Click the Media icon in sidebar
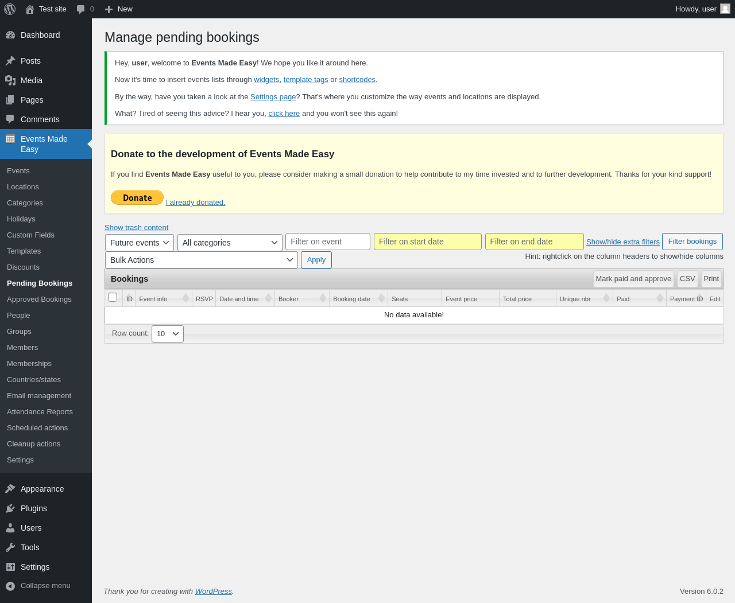Image resolution: width=735 pixels, height=603 pixels. (x=10, y=80)
